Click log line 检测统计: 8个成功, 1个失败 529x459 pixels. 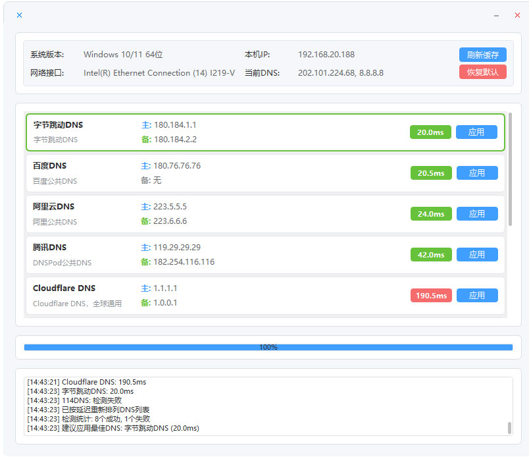pyautogui.click(x=89, y=419)
